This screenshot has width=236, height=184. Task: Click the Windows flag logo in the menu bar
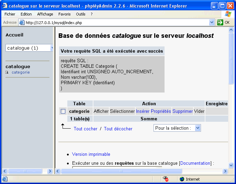click(x=228, y=14)
